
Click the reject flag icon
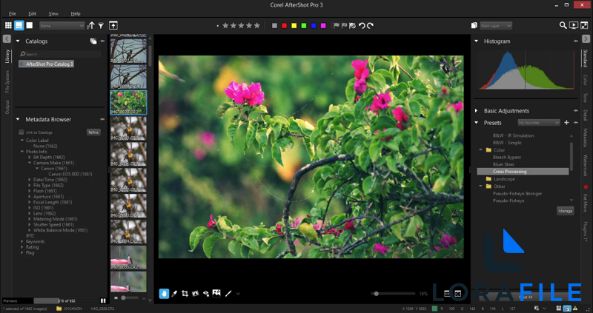coord(344,26)
